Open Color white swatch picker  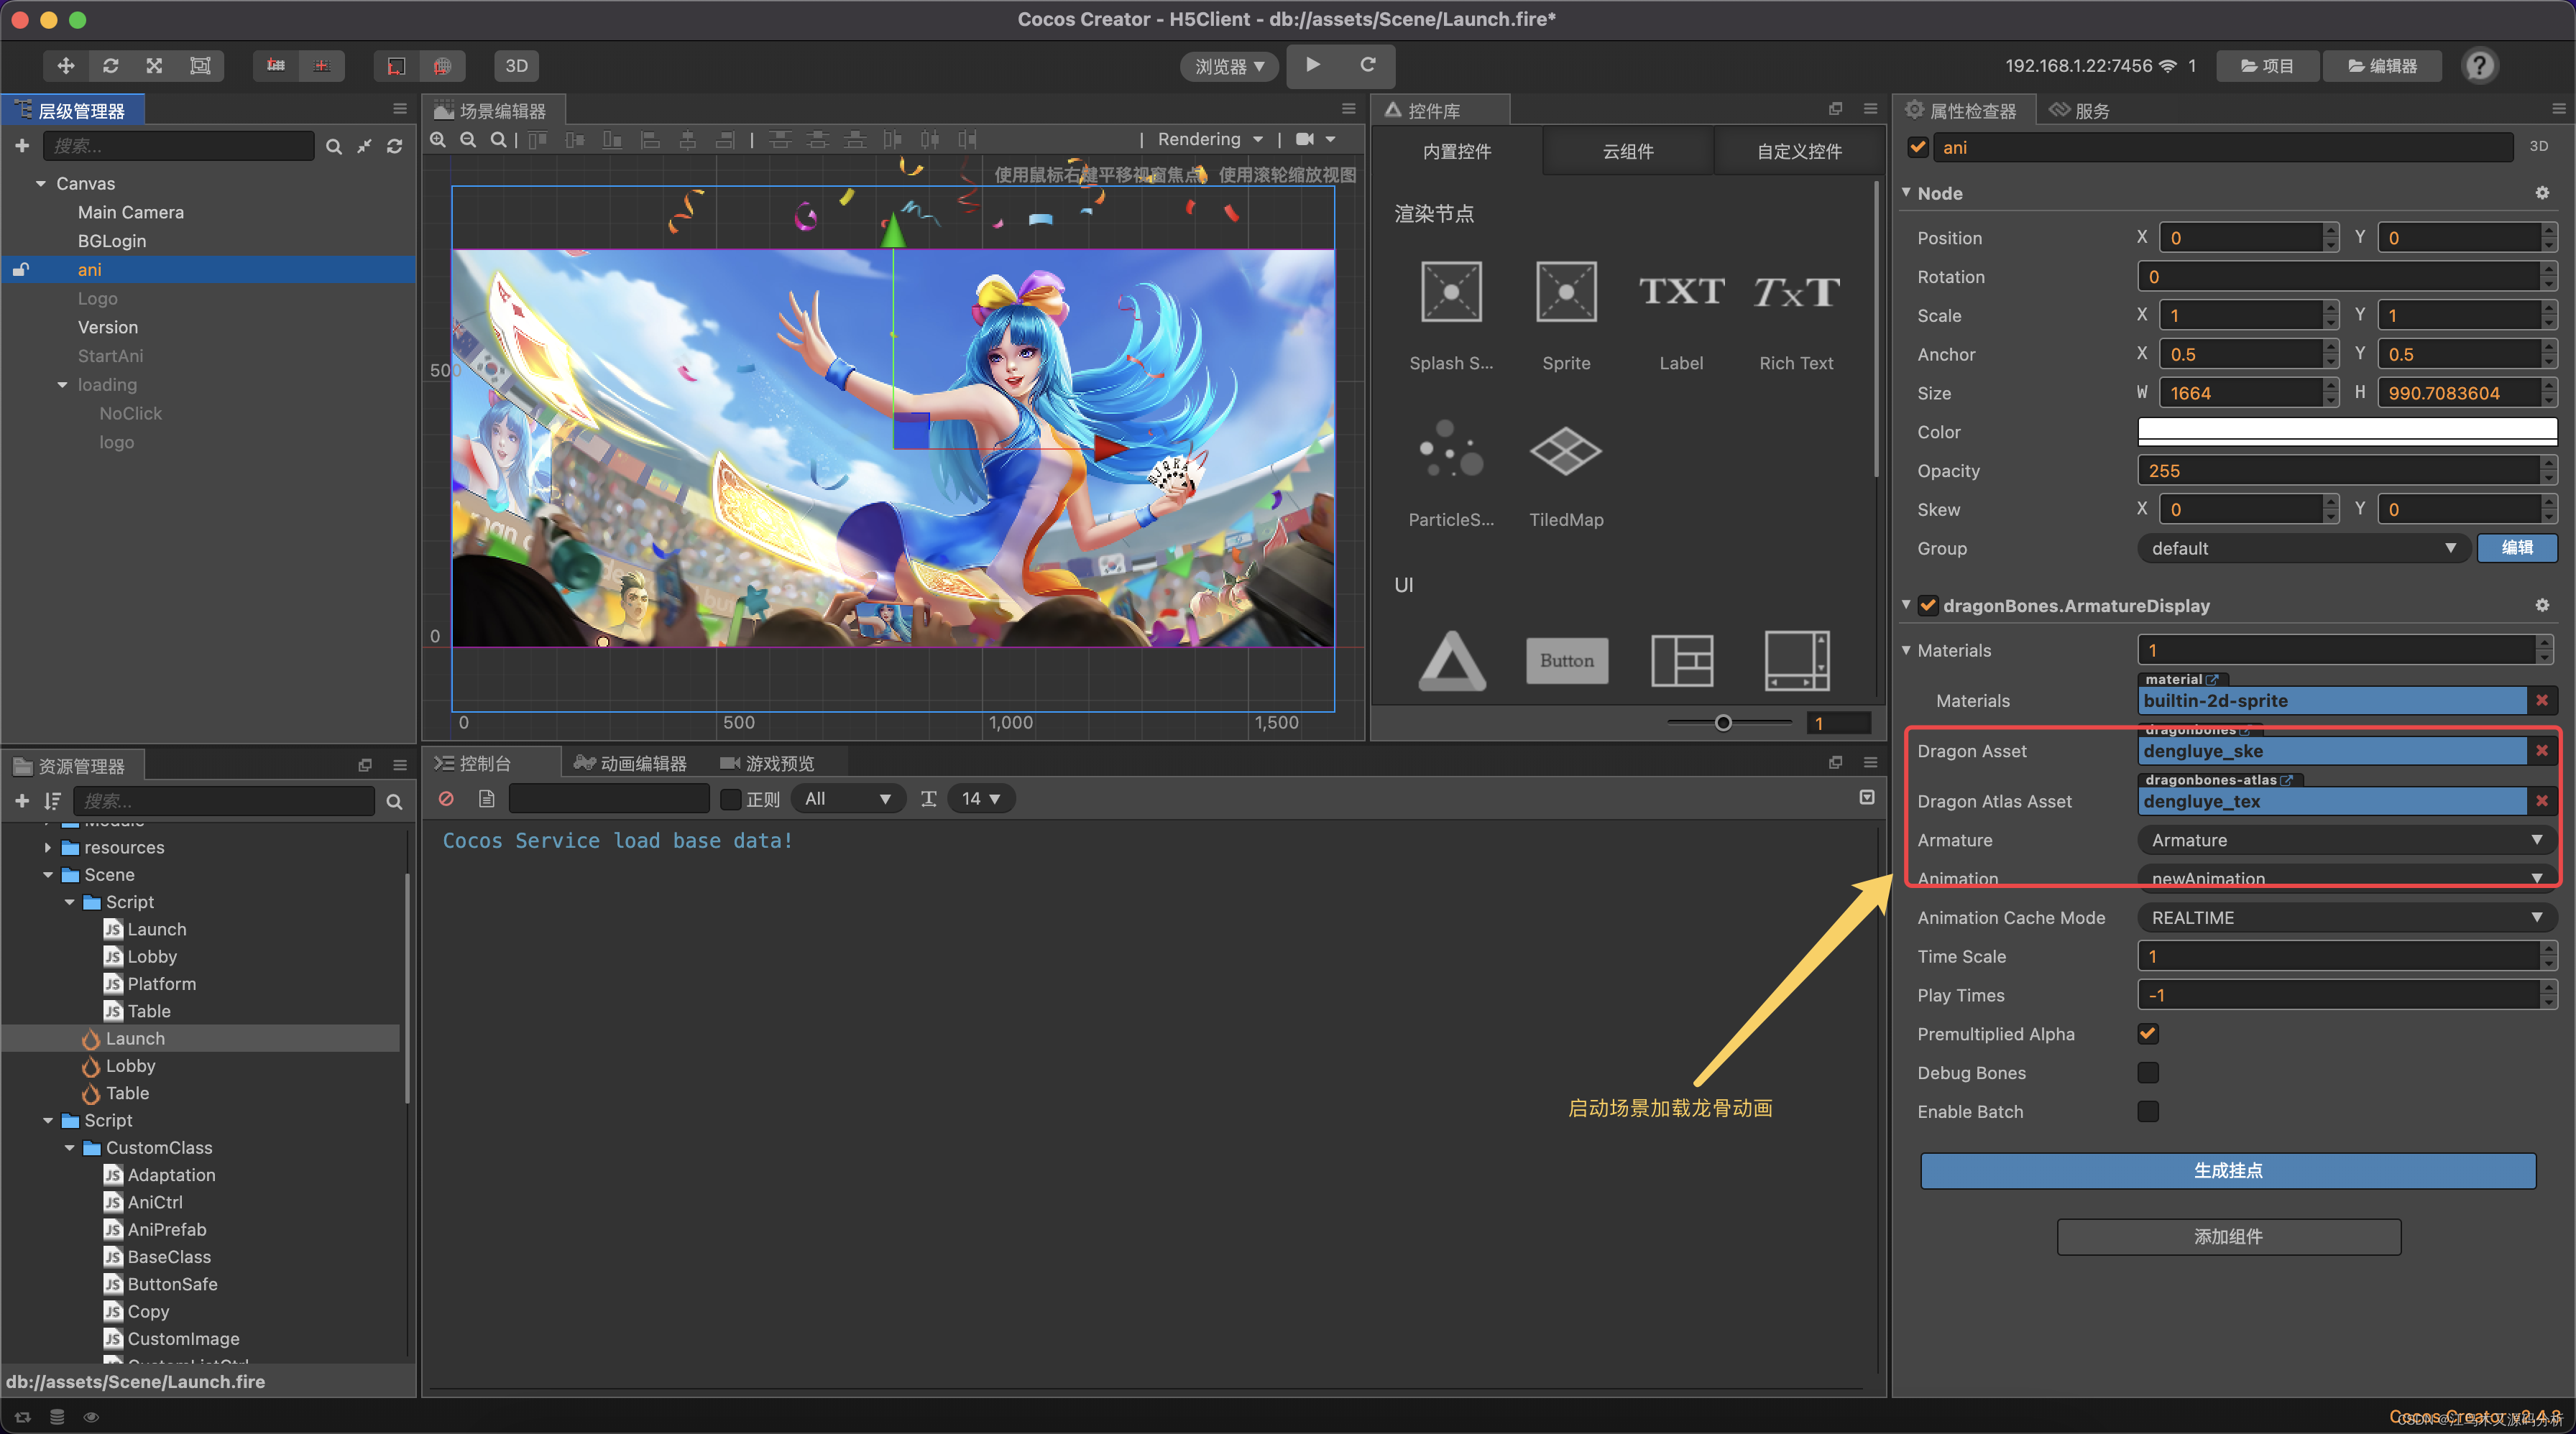pyautogui.click(x=2346, y=432)
